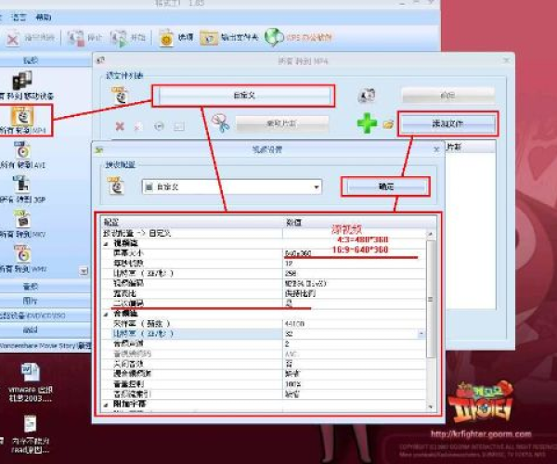The image size is (557, 464).
Task: Open the Language menu
Action: (x=19, y=17)
